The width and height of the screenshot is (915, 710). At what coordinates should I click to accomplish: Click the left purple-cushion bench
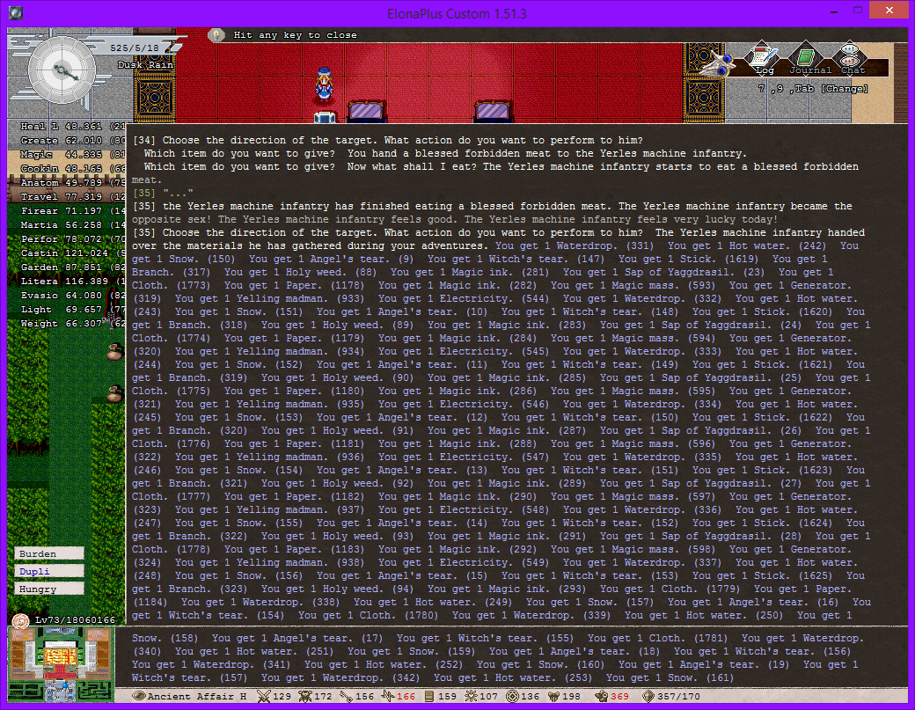point(367,110)
